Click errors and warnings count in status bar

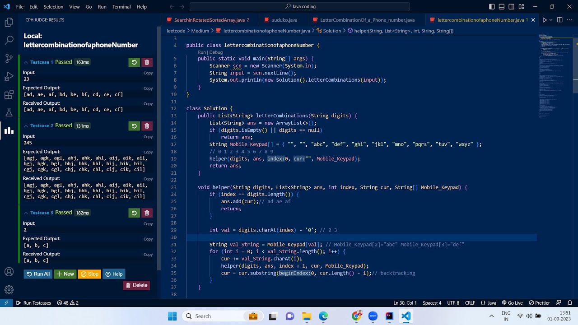[68, 303]
